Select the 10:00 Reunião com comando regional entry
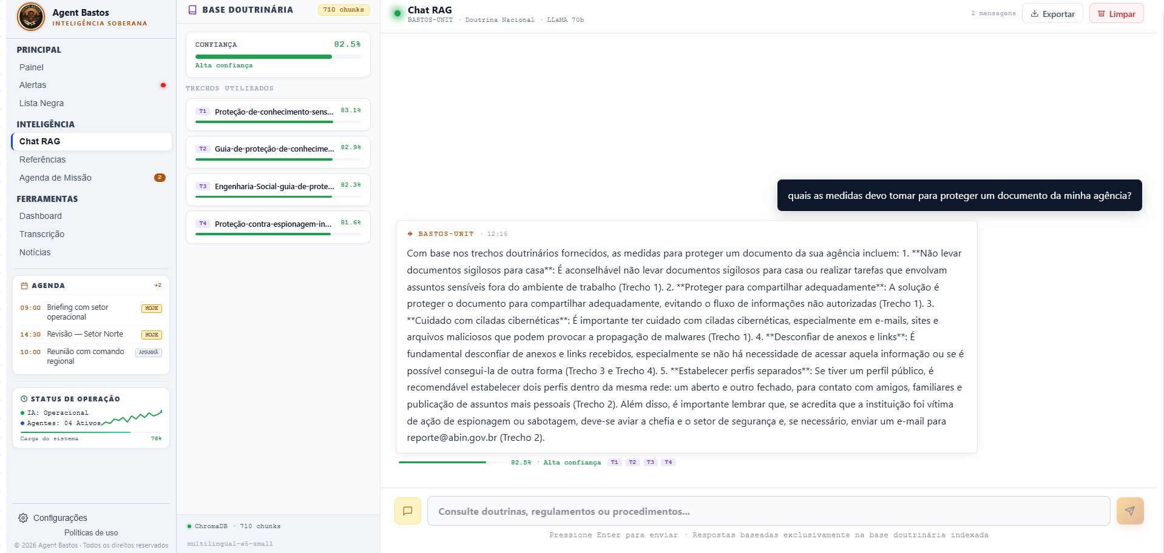Screen dimensions: 1164x553 tap(91, 356)
